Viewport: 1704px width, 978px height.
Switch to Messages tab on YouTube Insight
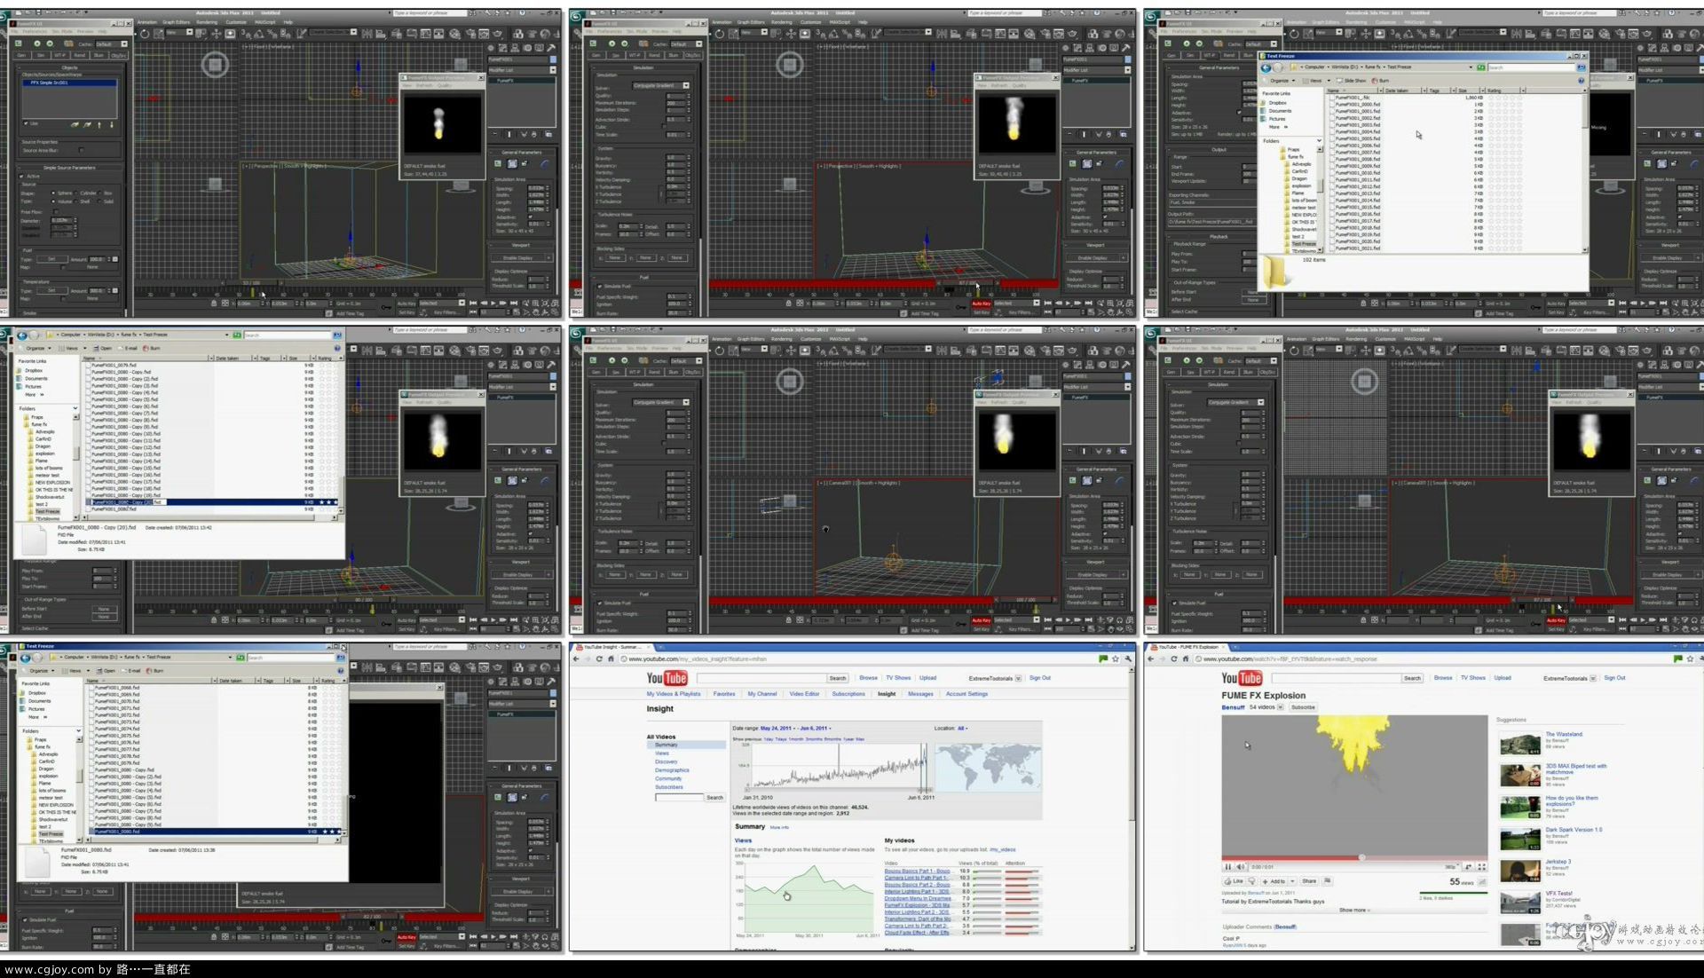click(920, 694)
